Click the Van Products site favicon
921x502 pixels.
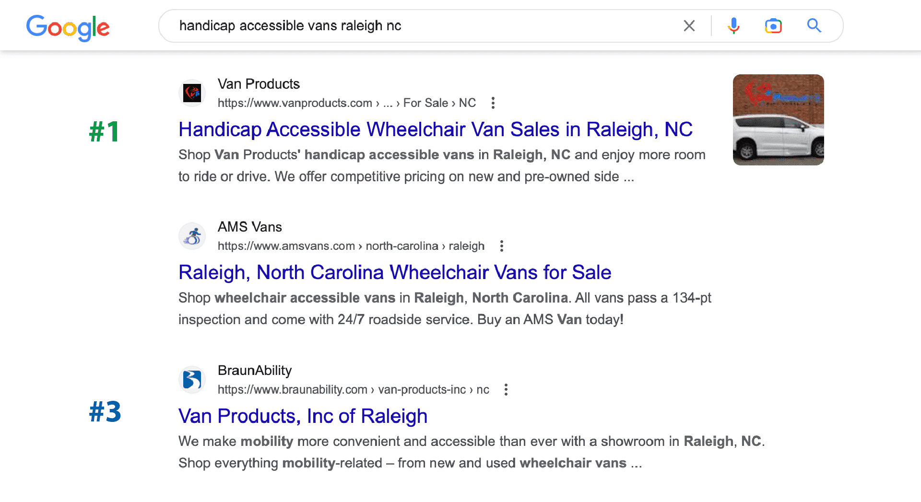[x=192, y=93]
